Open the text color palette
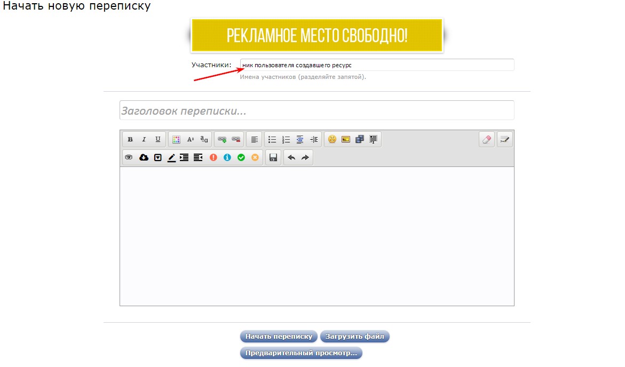625x367 pixels. 176,140
